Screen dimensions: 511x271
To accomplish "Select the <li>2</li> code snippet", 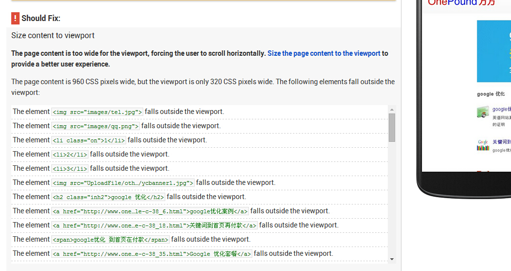I will (x=70, y=155).
